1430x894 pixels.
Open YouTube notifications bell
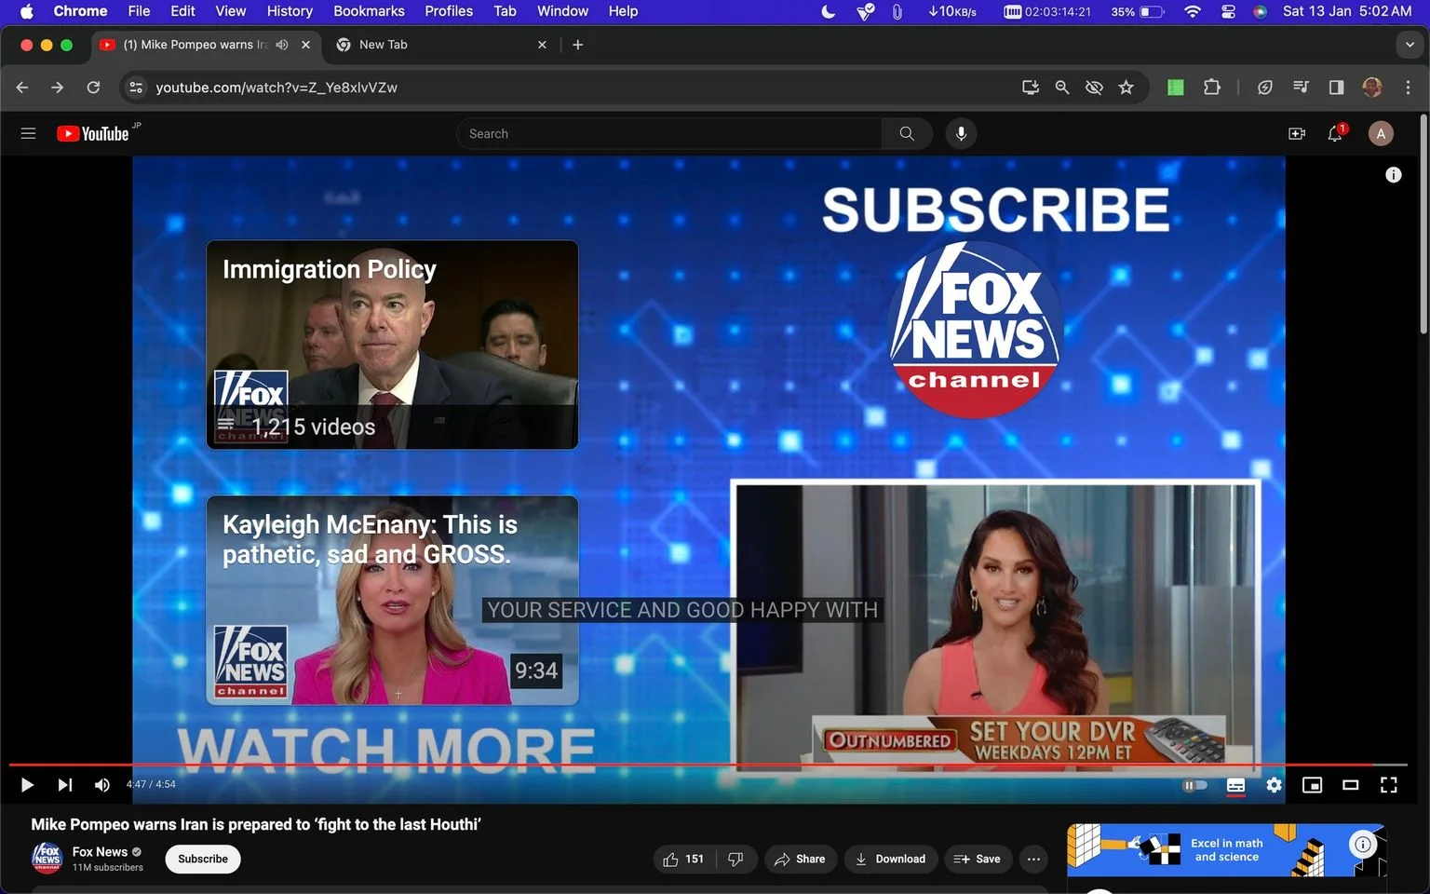point(1336,133)
